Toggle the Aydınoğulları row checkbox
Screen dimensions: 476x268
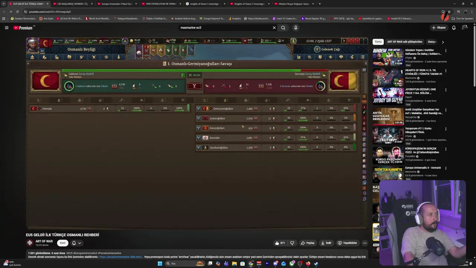pos(199,118)
